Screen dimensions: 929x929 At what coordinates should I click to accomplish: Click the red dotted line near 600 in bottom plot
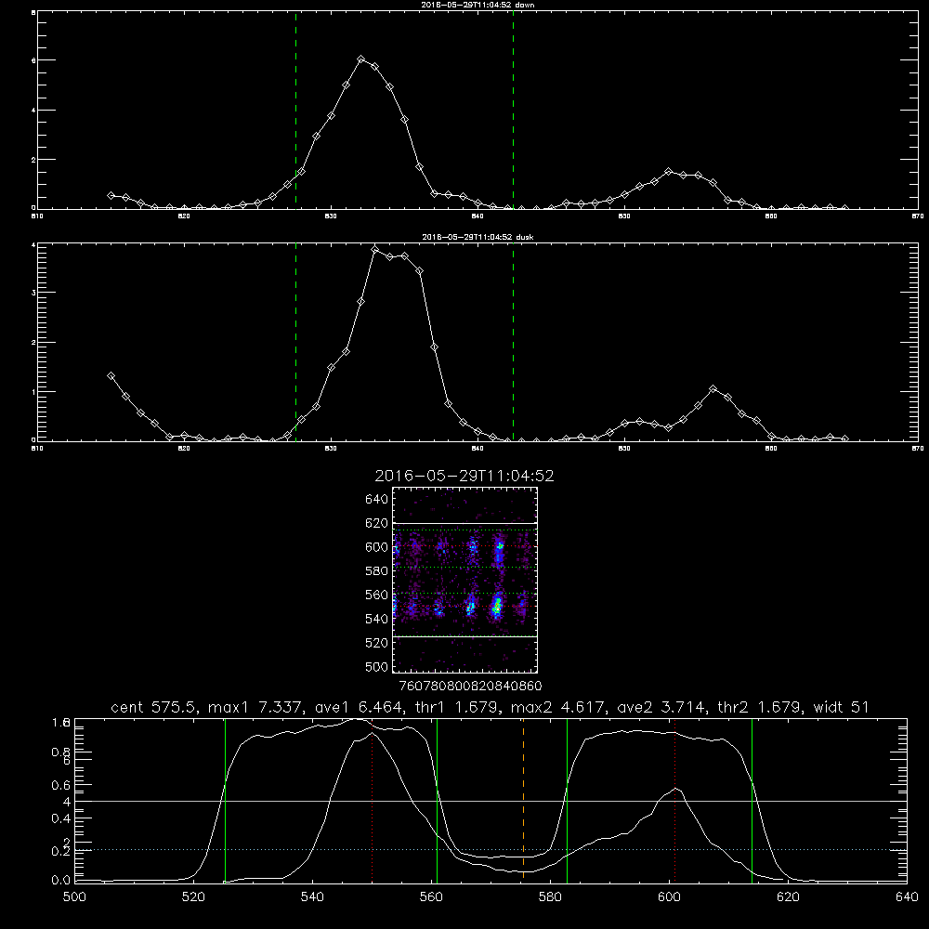pos(674,801)
